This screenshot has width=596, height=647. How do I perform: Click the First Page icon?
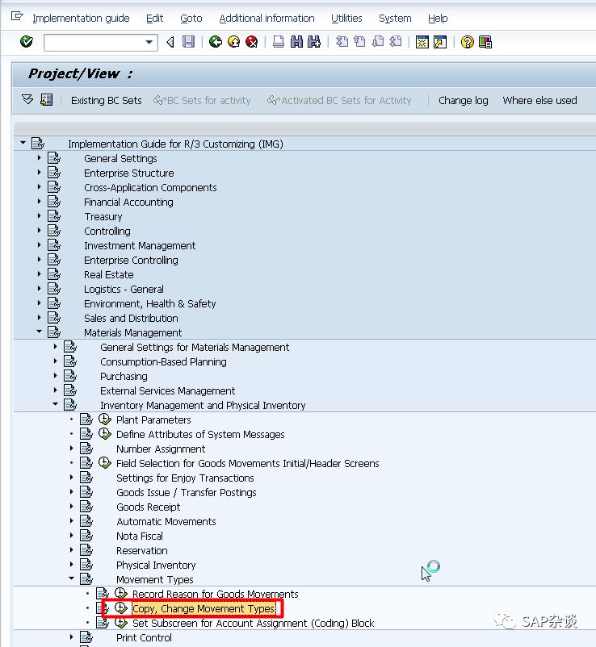(x=342, y=42)
